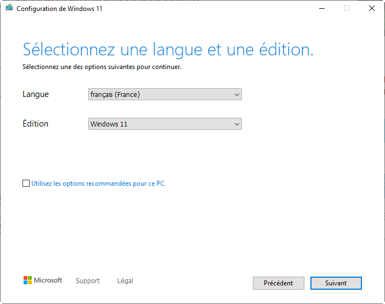Minimize the Configuration de Windows 11 window
The height and width of the screenshot is (304, 385).
coord(321,9)
